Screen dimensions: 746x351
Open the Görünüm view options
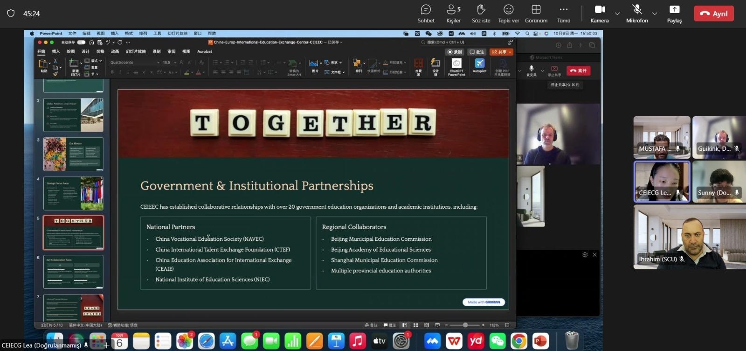coord(536,14)
